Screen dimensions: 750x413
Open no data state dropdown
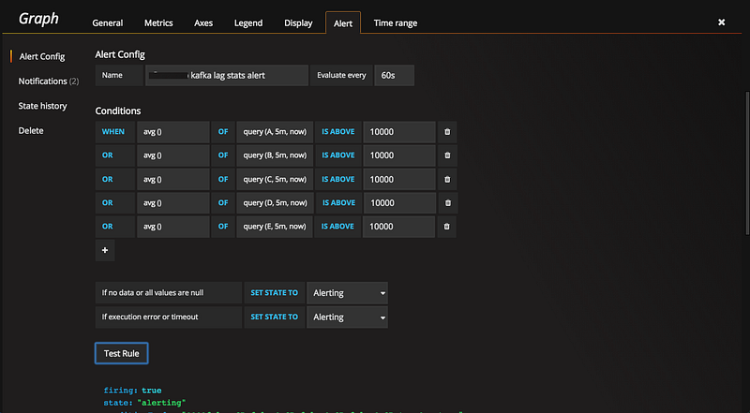[x=347, y=293]
